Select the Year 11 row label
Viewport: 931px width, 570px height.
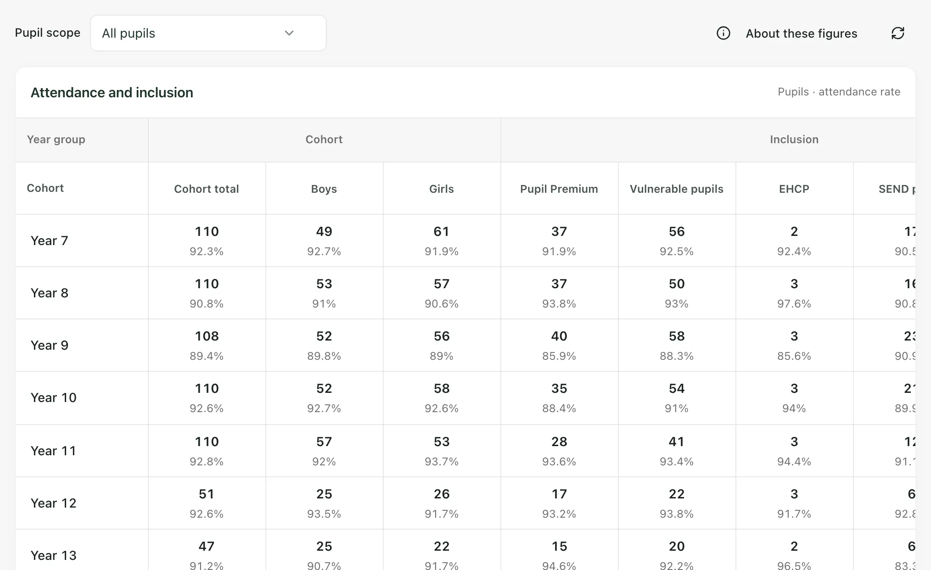pos(53,451)
